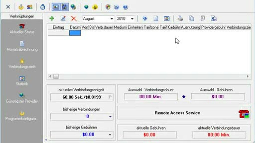The image size is (255, 143).
Task: Click the printer icon in toolbar
Action: (180, 18)
